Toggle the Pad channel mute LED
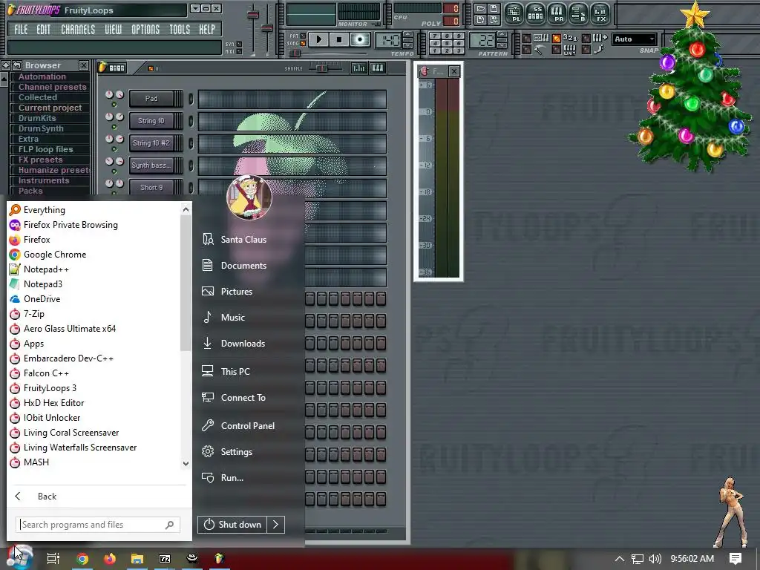Image resolution: width=760 pixels, height=570 pixels. click(x=114, y=105)
